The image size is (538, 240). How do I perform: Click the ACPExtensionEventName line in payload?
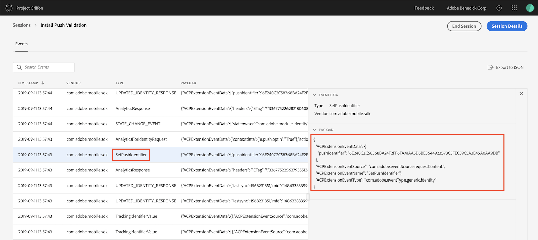(358, 173)
